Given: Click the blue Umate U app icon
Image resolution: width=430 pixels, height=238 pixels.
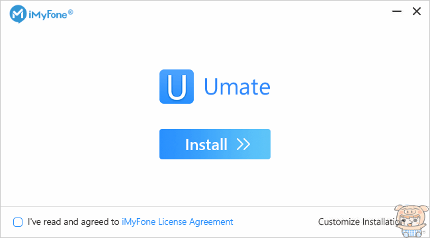Looking at the screenshot, I should (177, 87).
